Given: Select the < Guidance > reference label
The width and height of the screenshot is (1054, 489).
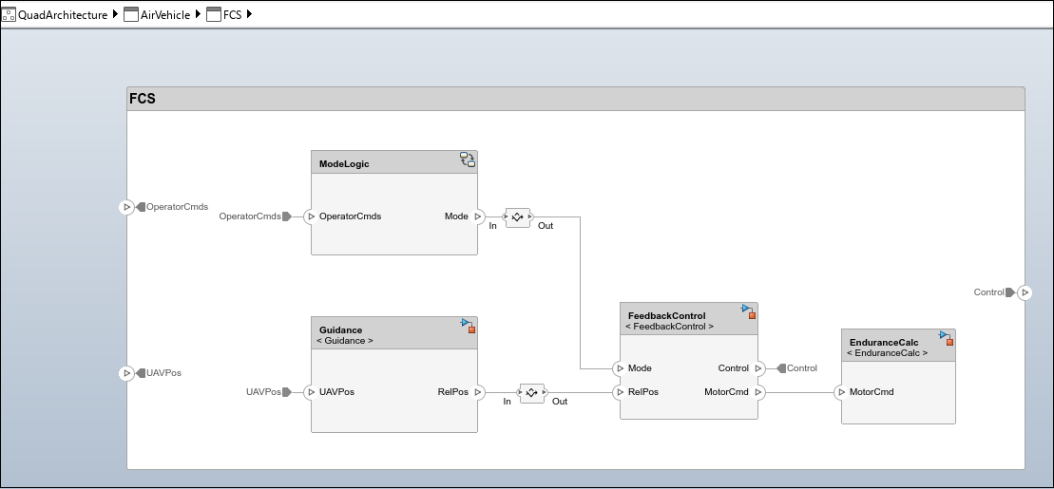Looking at the screenshot, I should point(345,341).
